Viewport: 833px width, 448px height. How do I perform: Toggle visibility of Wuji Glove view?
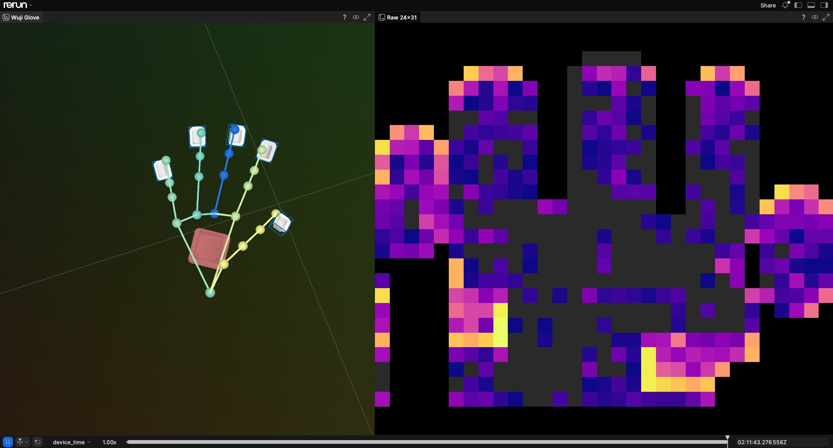(x=356, y=17)
